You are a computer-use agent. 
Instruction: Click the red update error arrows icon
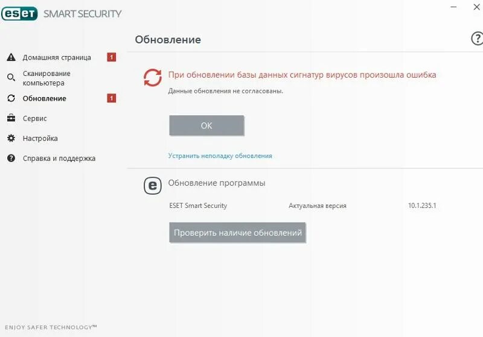point(153,78)
